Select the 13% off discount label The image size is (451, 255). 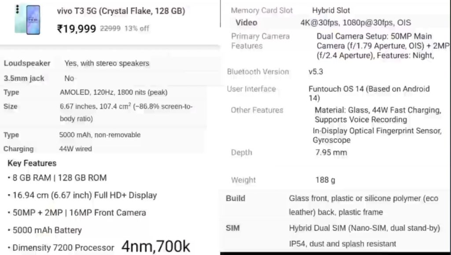137,28
